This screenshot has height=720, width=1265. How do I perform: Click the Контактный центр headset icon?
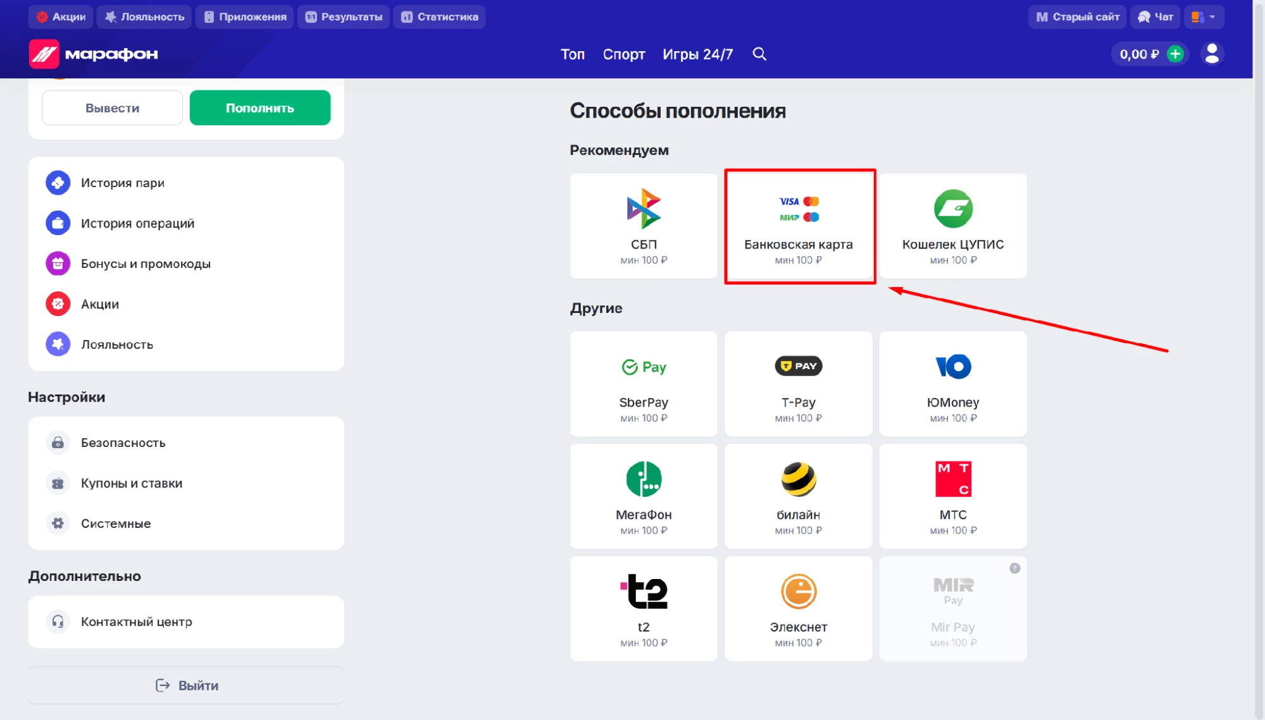pos(58,621)
